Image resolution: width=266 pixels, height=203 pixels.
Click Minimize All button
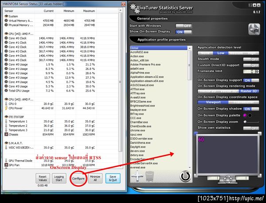(95, 178)
